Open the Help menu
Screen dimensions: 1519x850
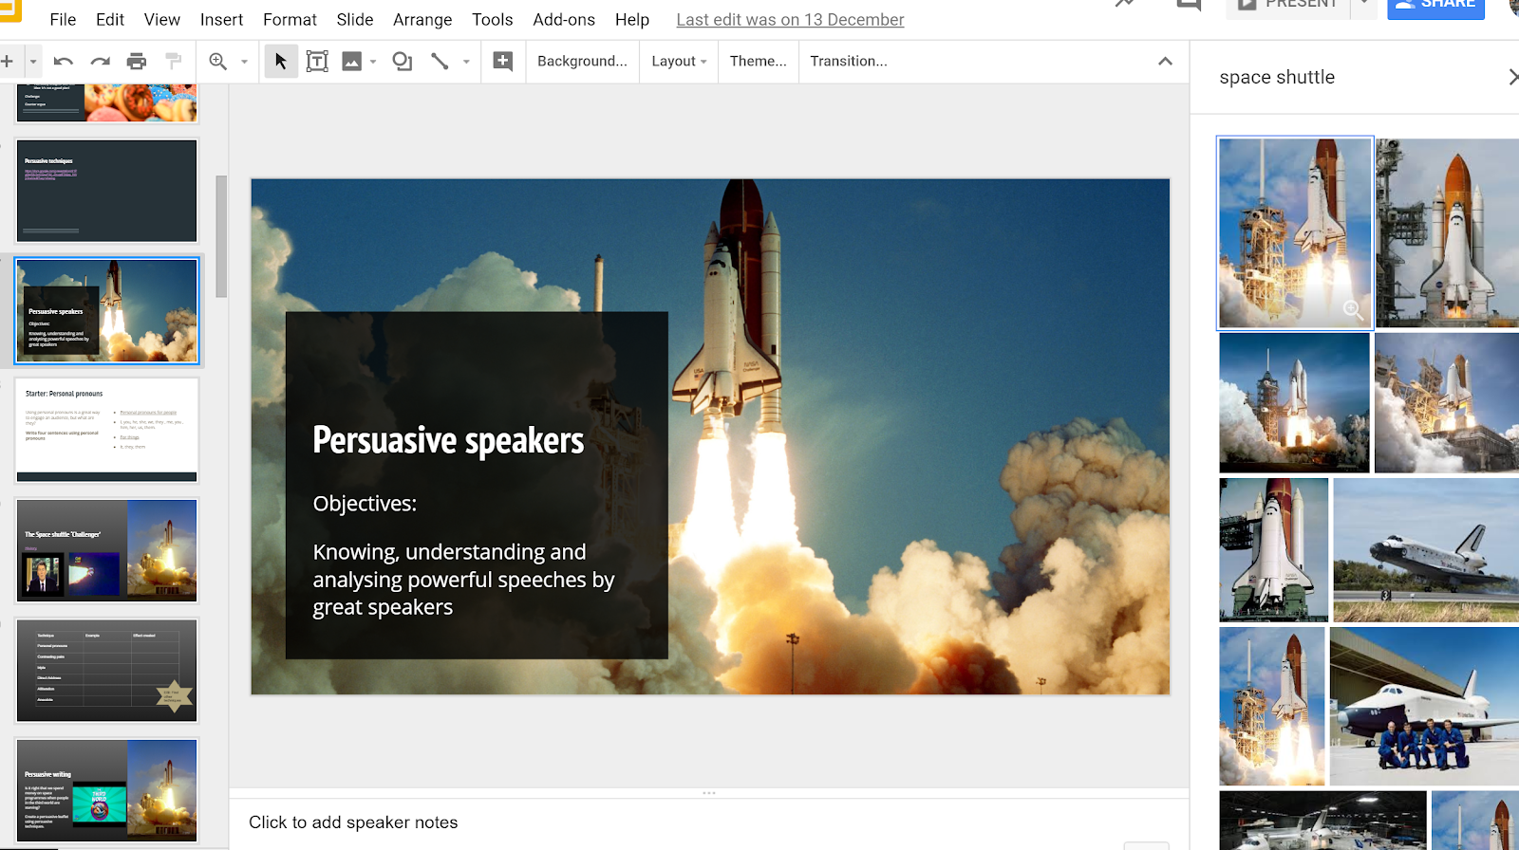632,19
